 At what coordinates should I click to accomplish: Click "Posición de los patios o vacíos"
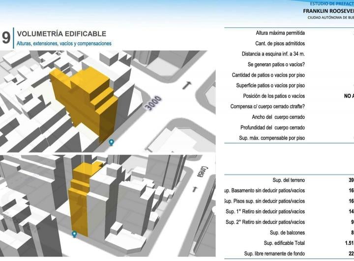(274, 96)
